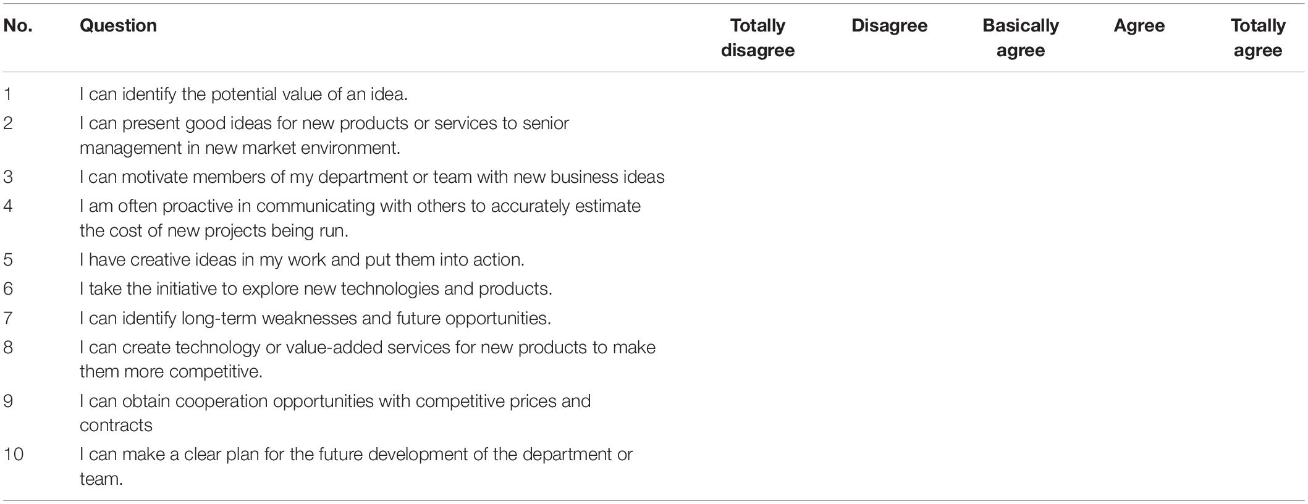
Task: Select question 8 about value-added services
Action: click(367, 359)
